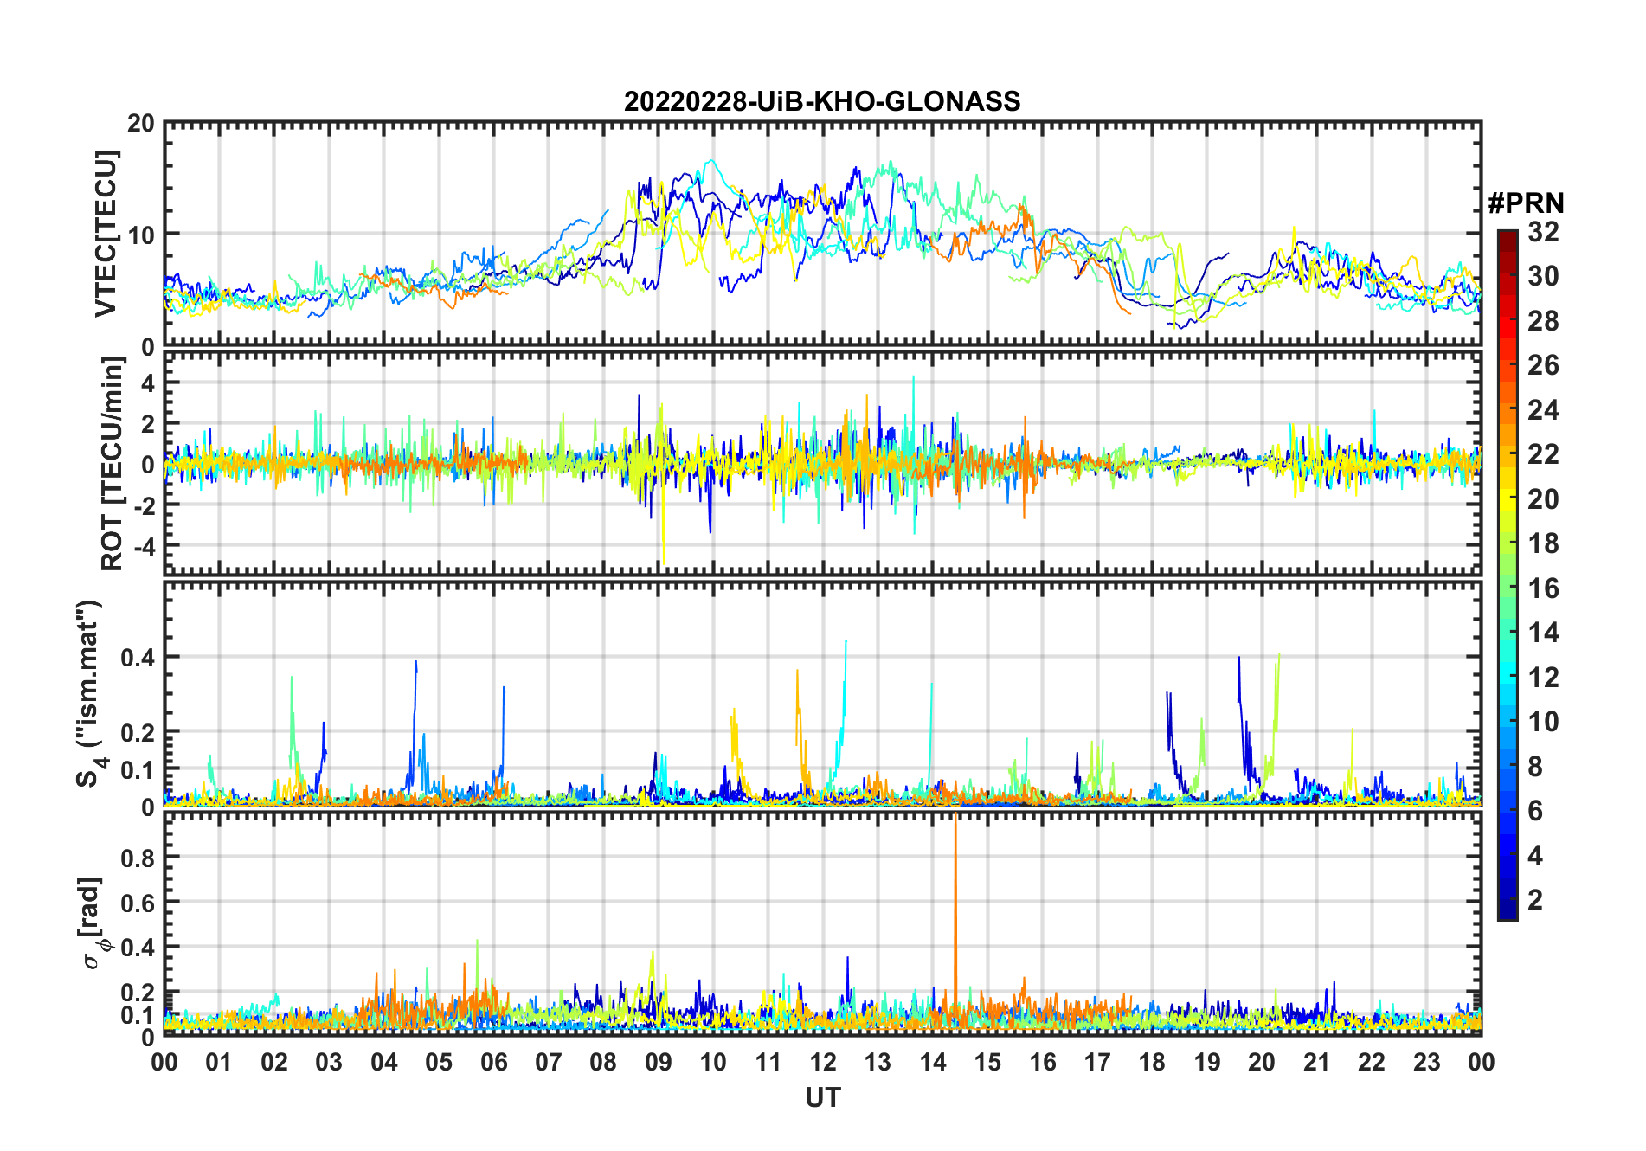Click the ROT [TECU/min] y-axis label
Image resolution: width=1646 pixels, height=1151 pixels.
point(112,464)
